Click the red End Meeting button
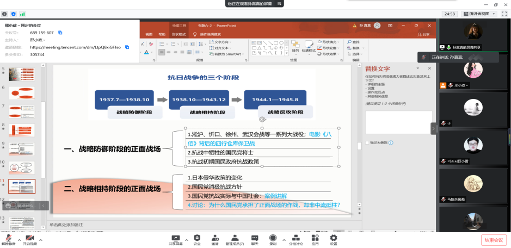 tap(492, 239)
